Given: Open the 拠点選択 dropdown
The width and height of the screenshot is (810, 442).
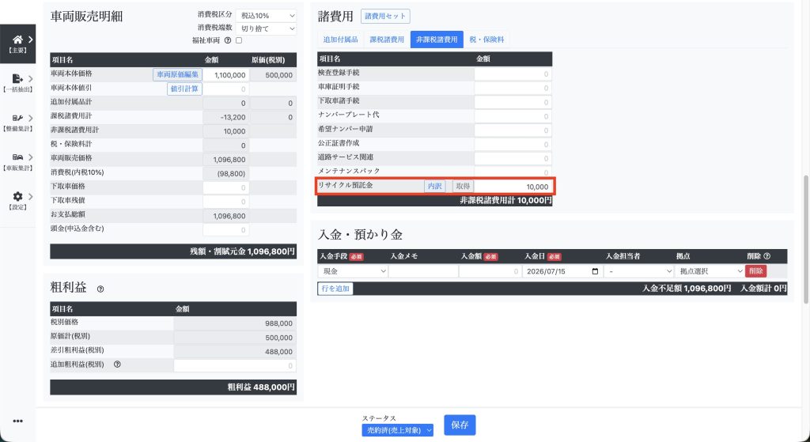Looking at the screenshot, I should tap(710, 271).
